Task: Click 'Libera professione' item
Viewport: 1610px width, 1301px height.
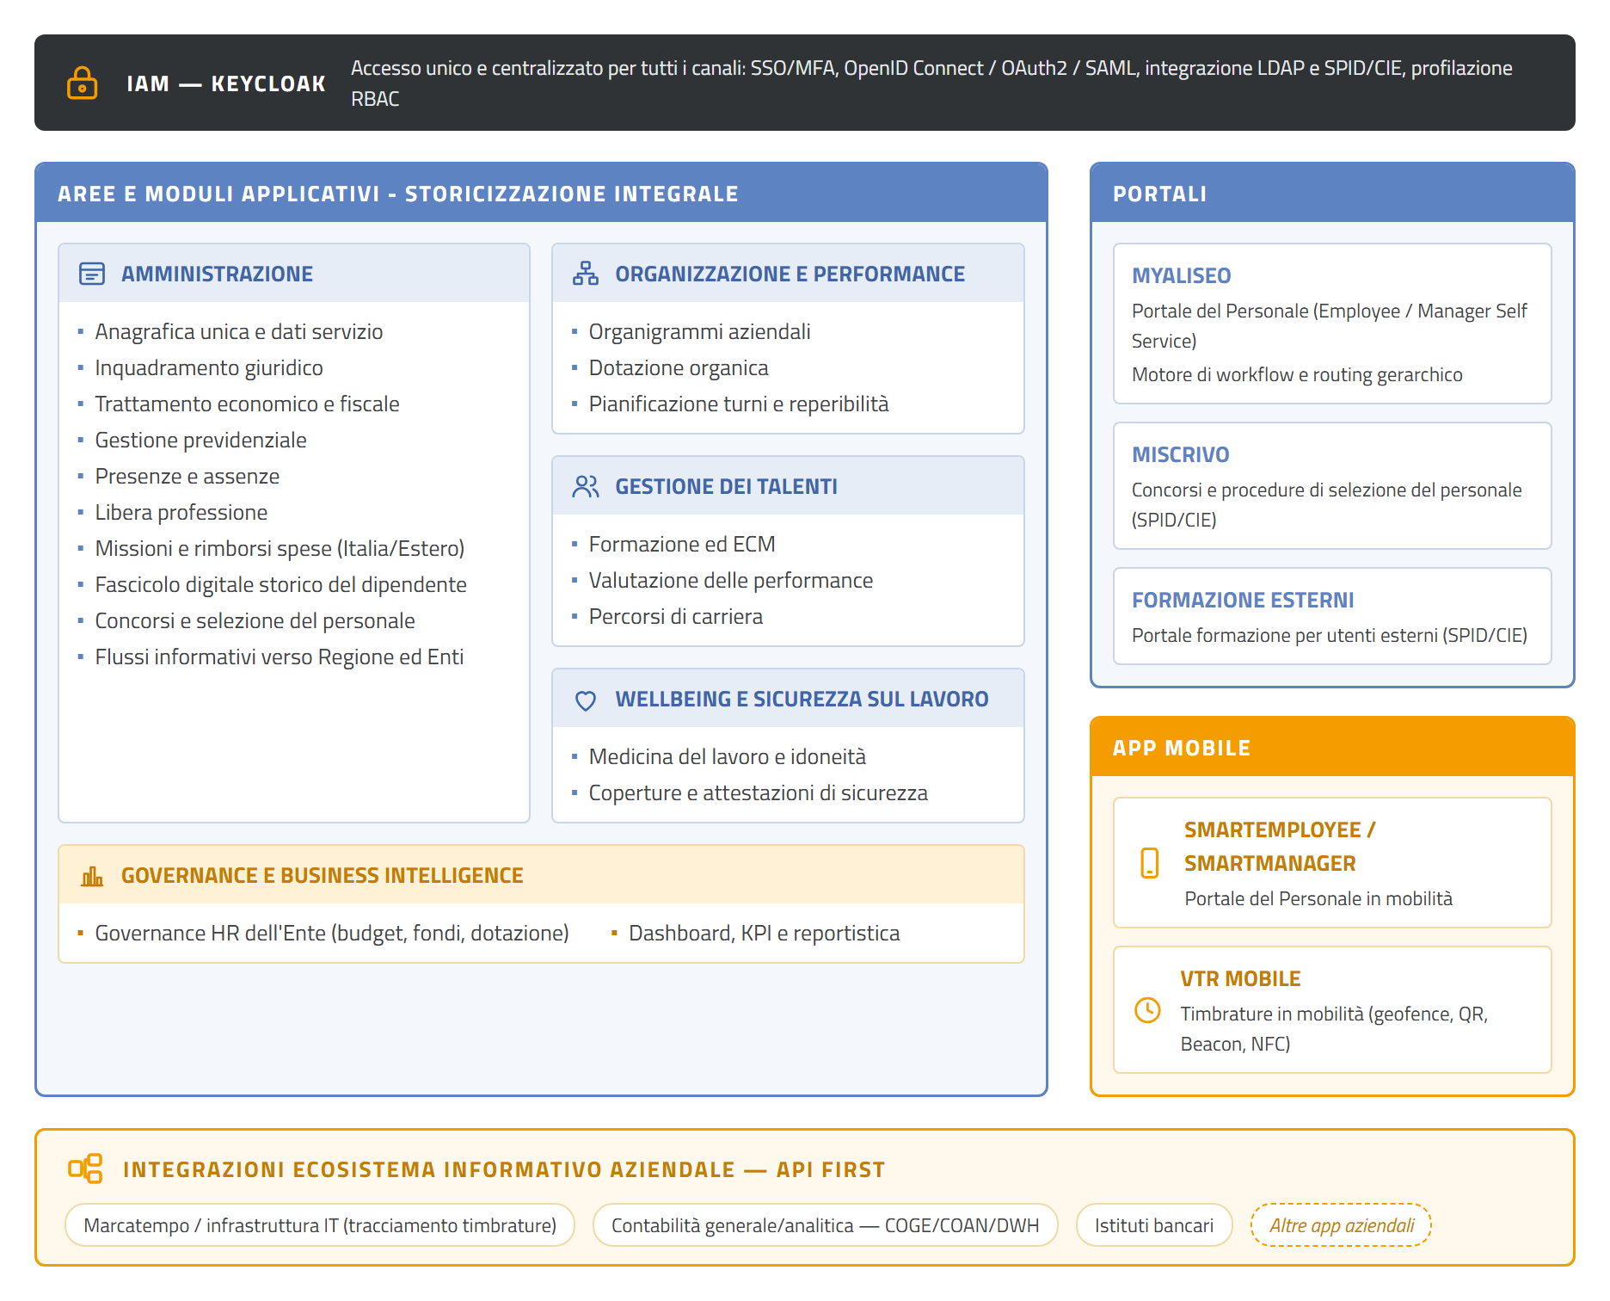Action: click(181, 512)
